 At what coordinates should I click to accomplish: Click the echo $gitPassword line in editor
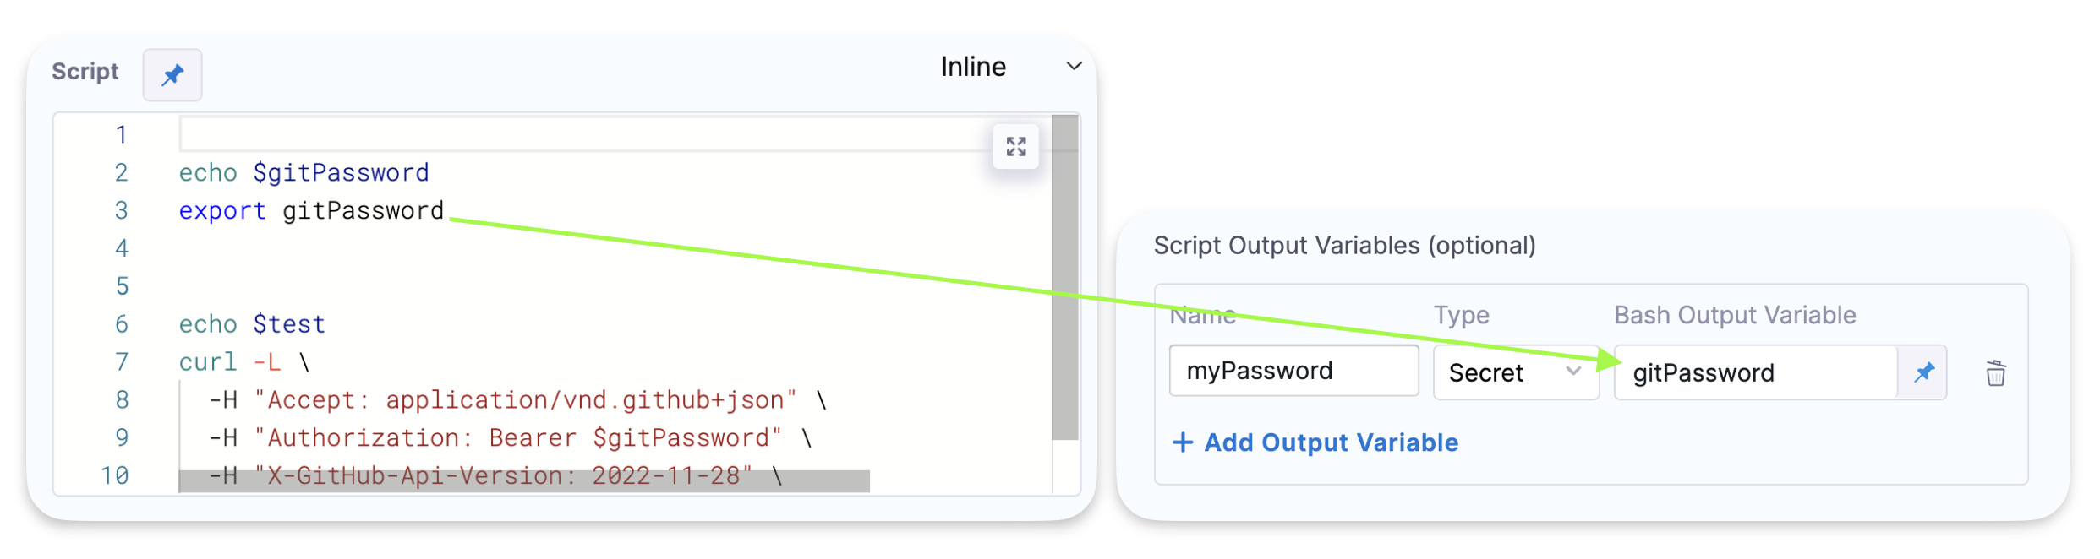(304, 173)
